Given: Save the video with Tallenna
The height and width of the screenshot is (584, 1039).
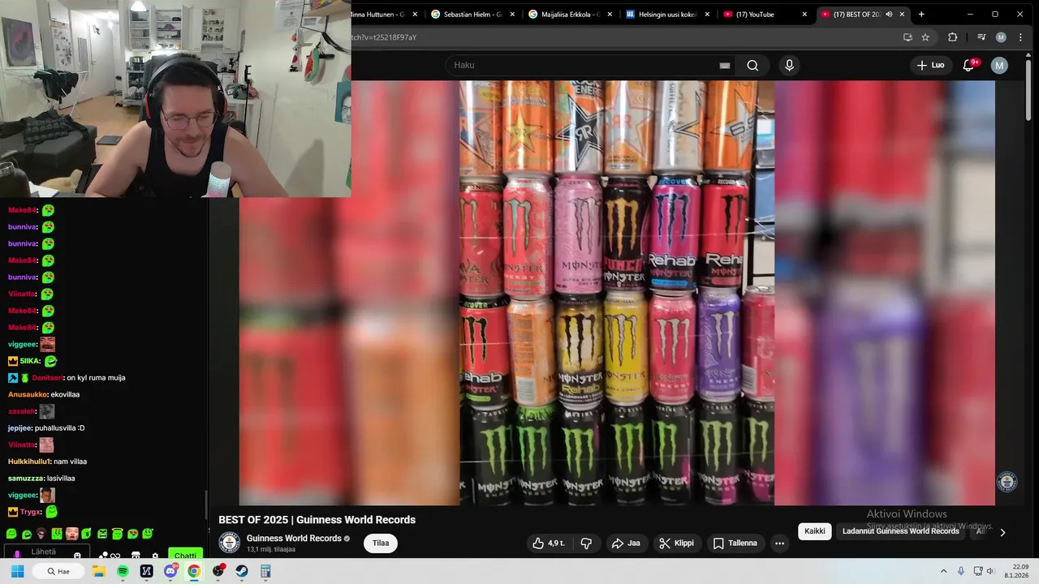Looking at the screenshot, I should 735,543.
